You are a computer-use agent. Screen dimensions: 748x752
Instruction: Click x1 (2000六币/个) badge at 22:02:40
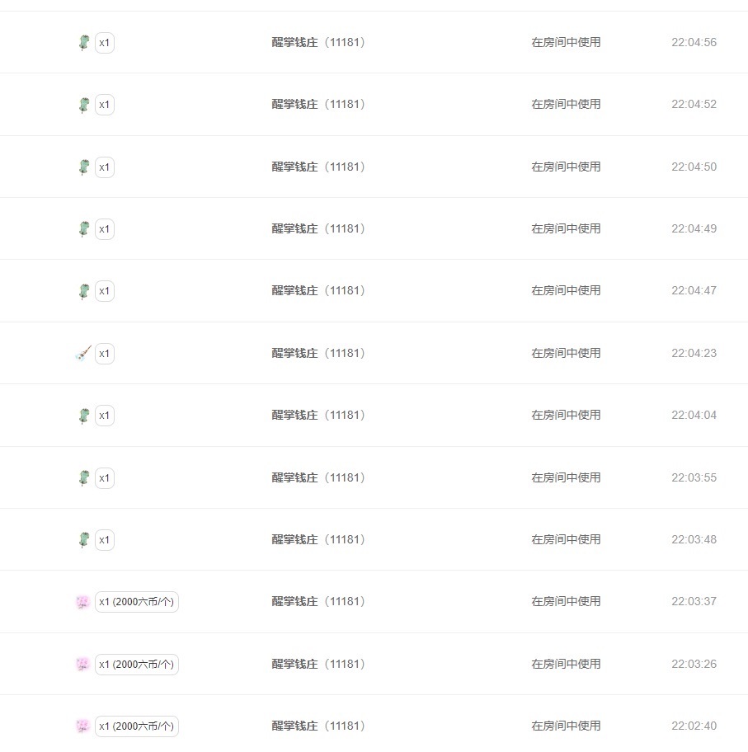pyautogui.click(x=137, y=726)
